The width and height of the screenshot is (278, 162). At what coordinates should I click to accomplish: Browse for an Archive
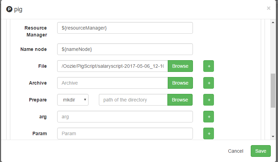pos(180,83)
